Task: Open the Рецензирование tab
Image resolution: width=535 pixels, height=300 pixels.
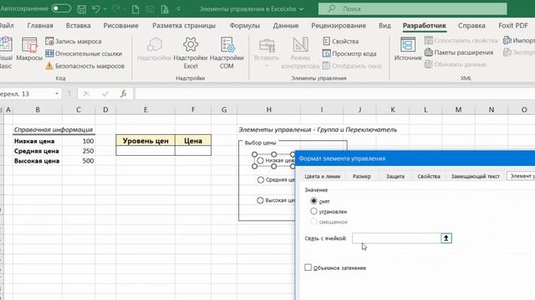Action: [339, 26]
